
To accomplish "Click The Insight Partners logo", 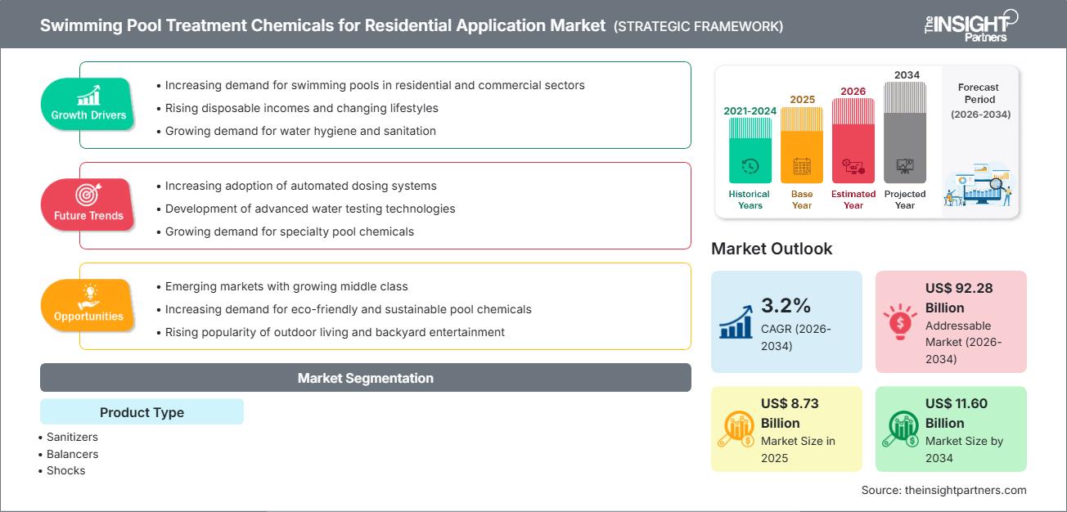I will click(969, 24).
